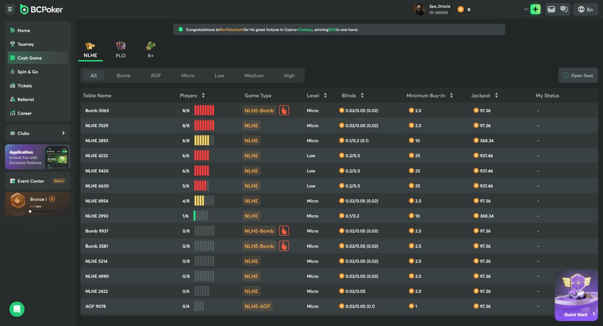Sort tables by Jackpot column
Screen dimensions: 603x326
[x=496, y=95]
